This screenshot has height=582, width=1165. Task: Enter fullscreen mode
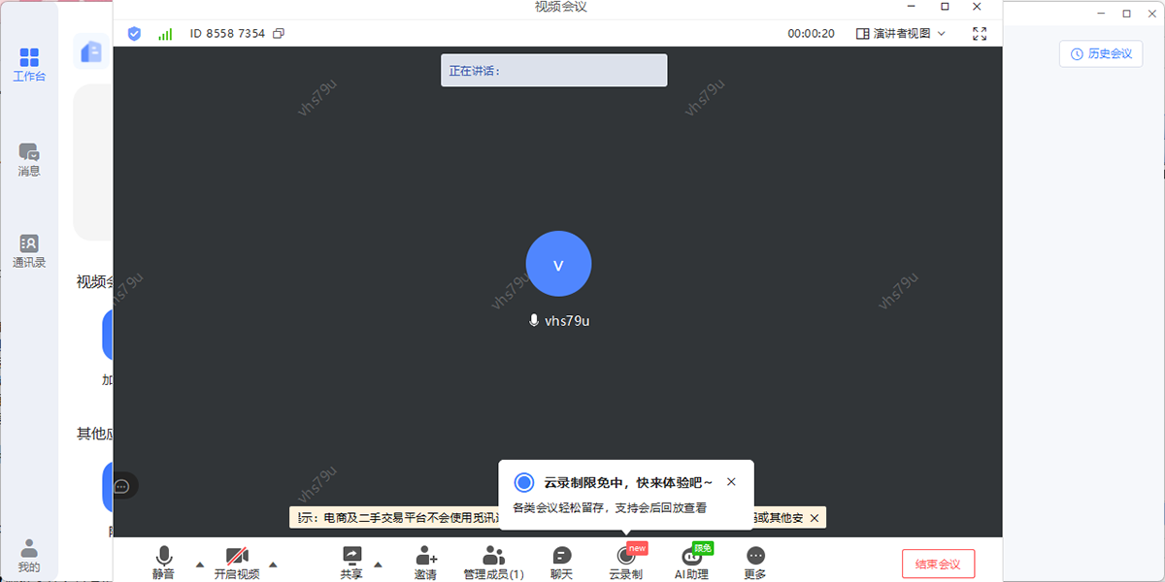(x=980, y=33)
